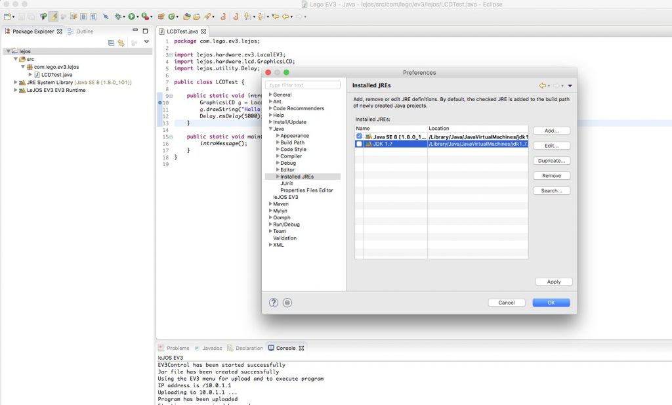Expand the General preferences node
This screenshot has width=672, height=405.
pyautogui.click(x=270, y=95)
